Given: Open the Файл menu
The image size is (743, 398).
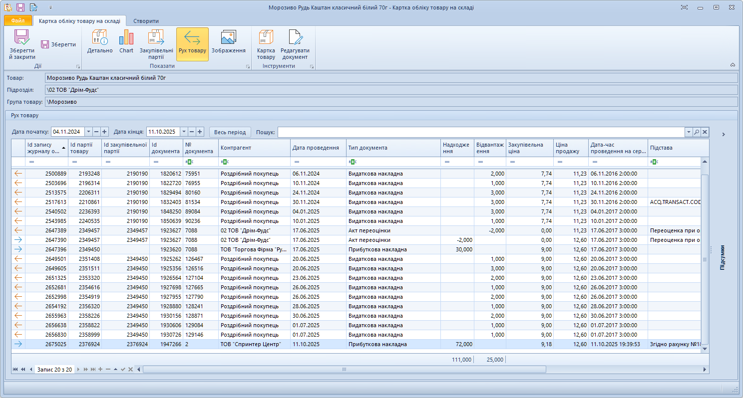Looking at the screenshot, I should click(16, 20).
